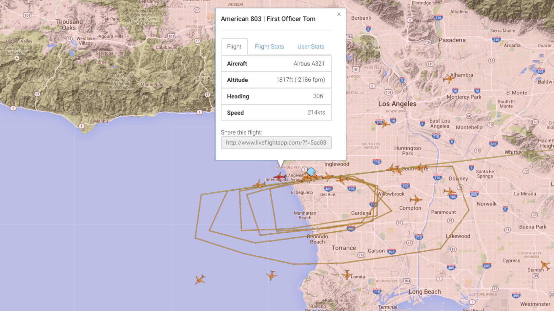Image resolution: width=554 pixels, height=311 pixels.
Task: Click the aircraft on the I-105 shield below Downey
Action: tap(450, 192)
